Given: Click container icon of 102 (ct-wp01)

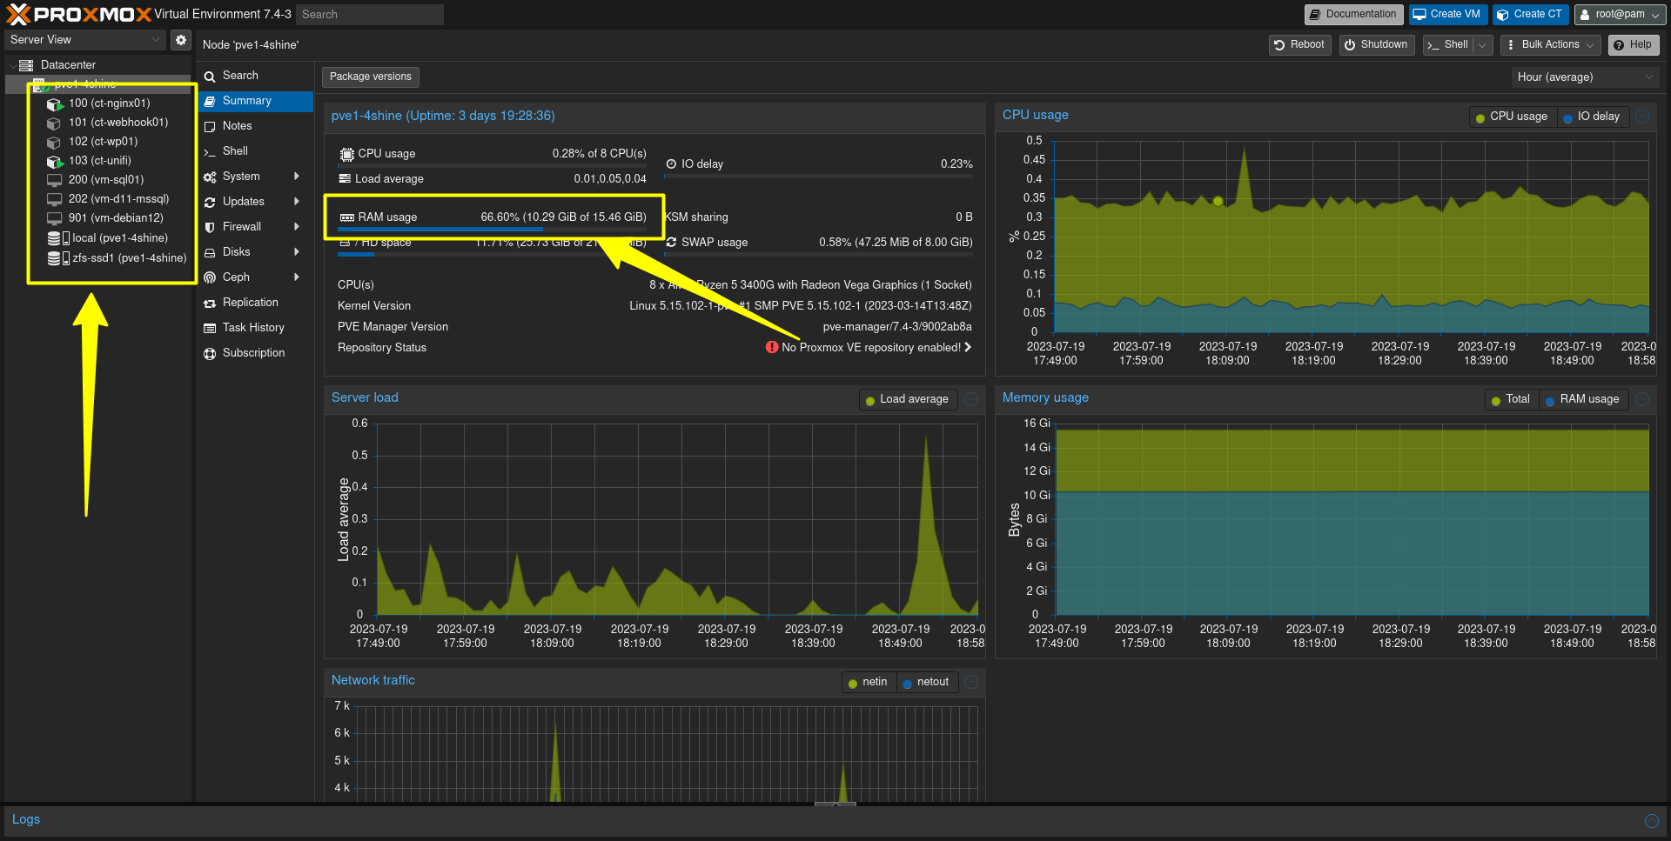Looking at the screenshot, I should point(54,142).
